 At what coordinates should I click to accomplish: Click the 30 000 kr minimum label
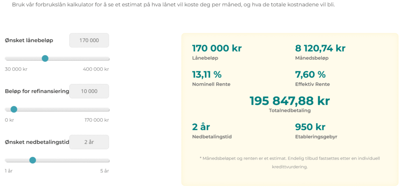click(16, 69)
